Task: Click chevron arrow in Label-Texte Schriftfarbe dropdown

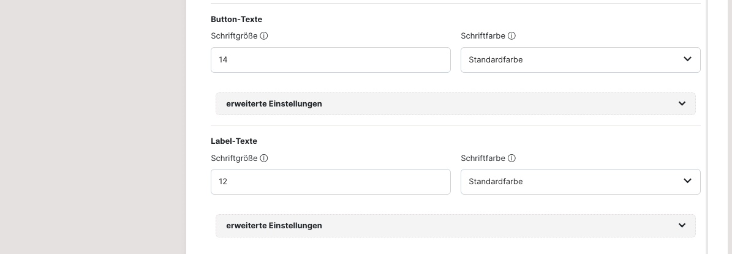Action: coord(687,181)
